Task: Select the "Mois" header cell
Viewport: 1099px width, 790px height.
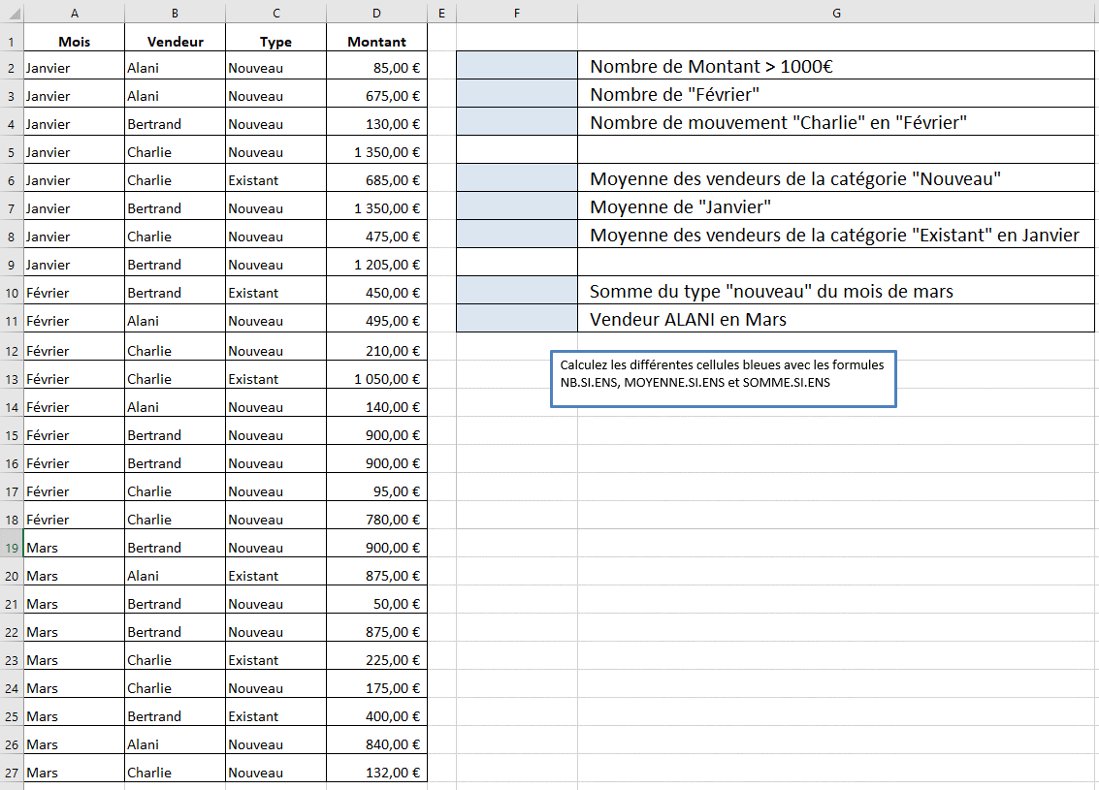Action: click(75, 42)
